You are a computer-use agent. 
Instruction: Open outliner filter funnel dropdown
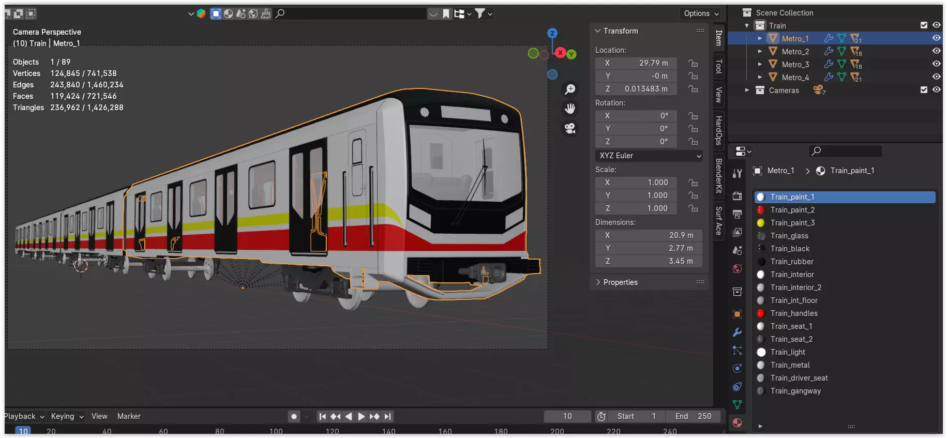(x=484, y=14)
